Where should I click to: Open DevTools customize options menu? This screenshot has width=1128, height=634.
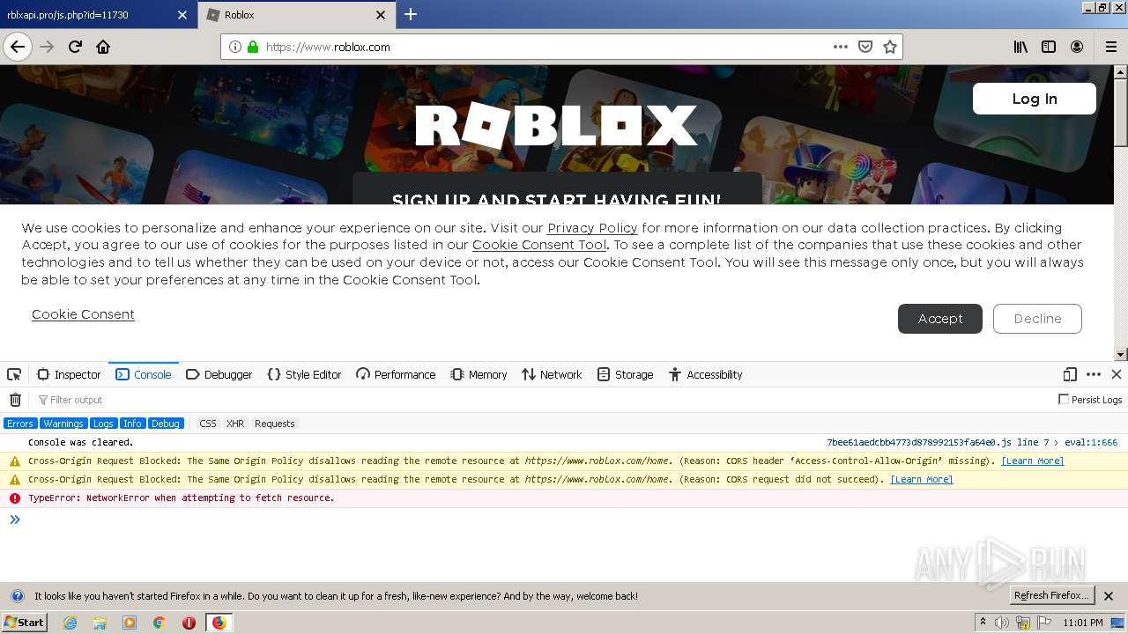(1094, 374)
